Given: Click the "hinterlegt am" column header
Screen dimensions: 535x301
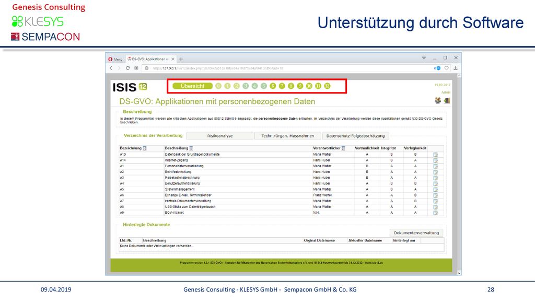Looking at the screenshot, I should tap(404, 240).
